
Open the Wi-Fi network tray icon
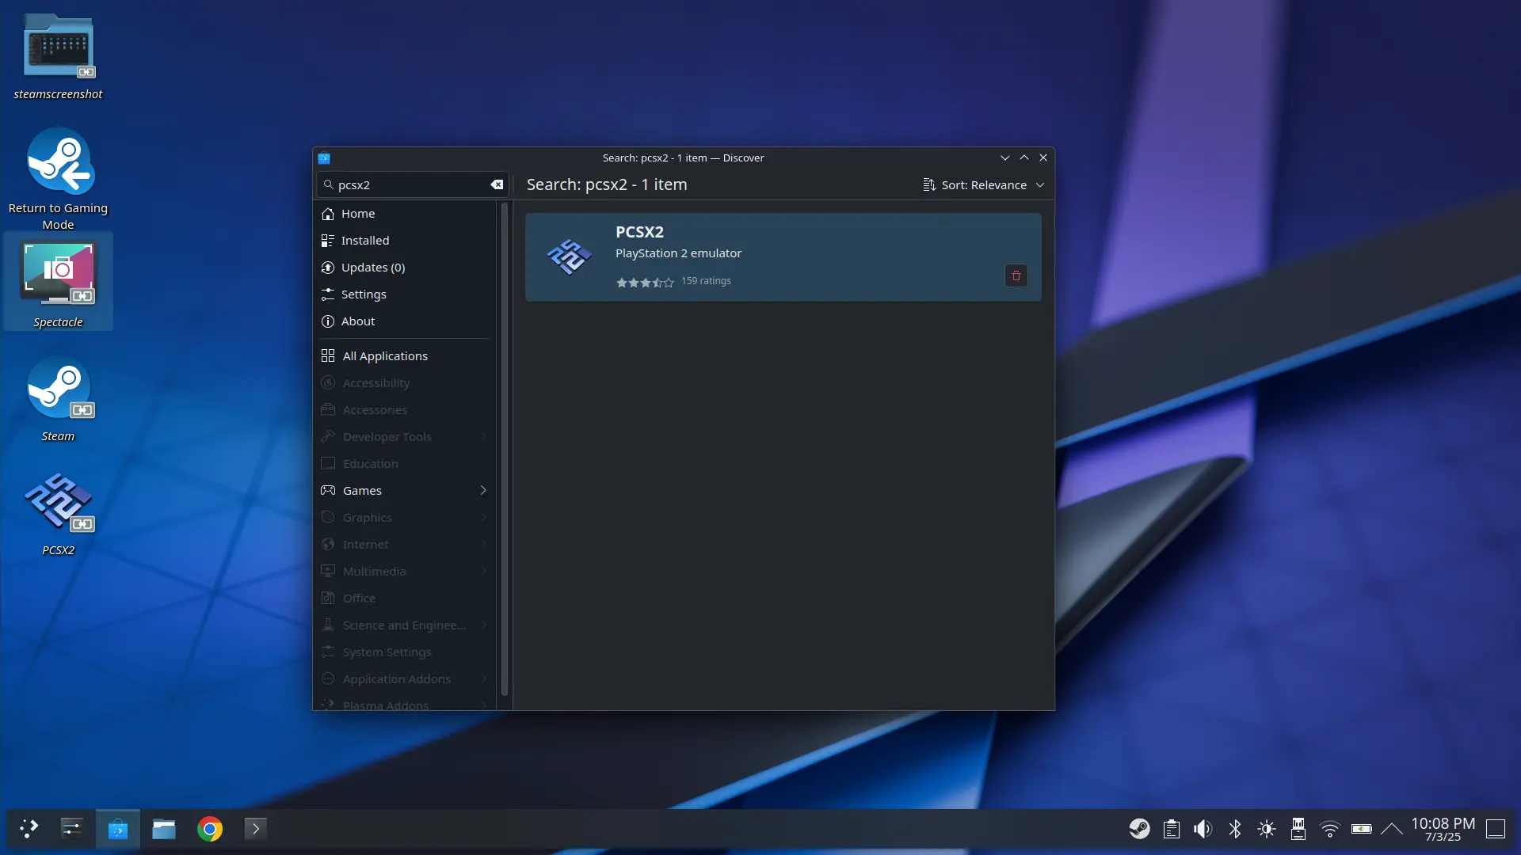(x=1330, y=829)
